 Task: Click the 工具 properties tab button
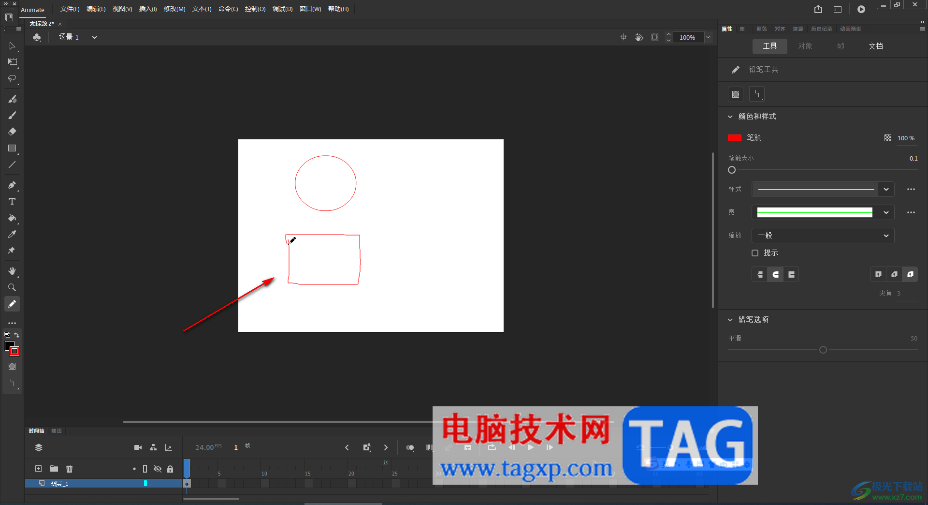769,46
